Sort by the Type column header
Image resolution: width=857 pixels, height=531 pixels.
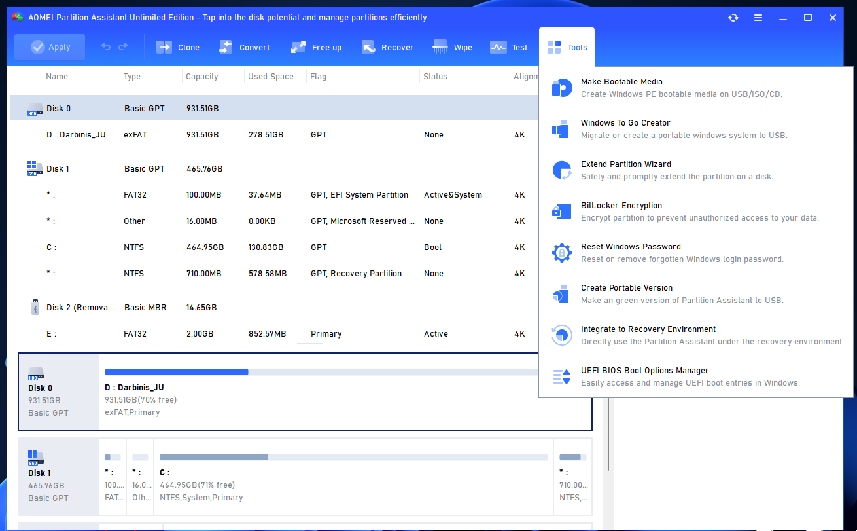click(x=132, y=77)
